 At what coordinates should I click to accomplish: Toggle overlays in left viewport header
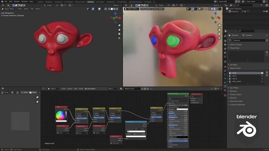[x=99, y=9]
